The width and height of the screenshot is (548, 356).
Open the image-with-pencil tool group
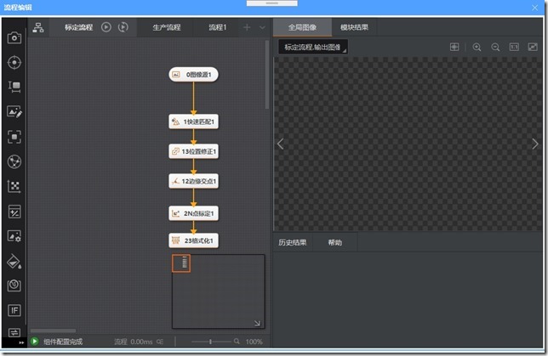point(14,112)
